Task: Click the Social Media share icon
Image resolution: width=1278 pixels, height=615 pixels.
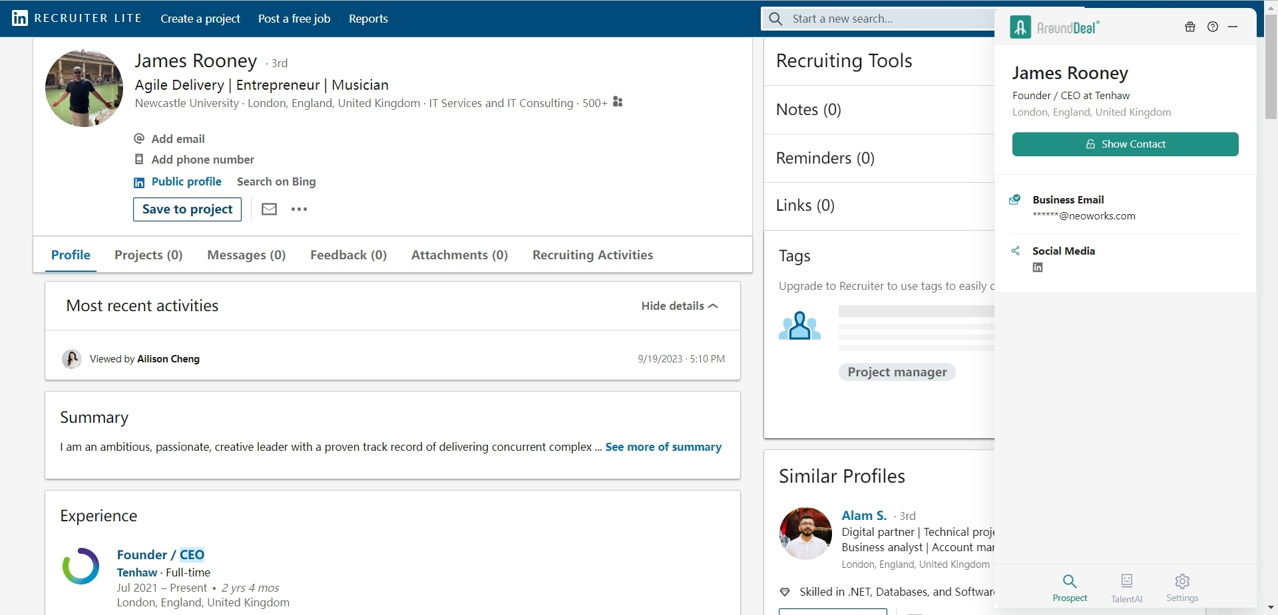Action: pos(1016,251)
